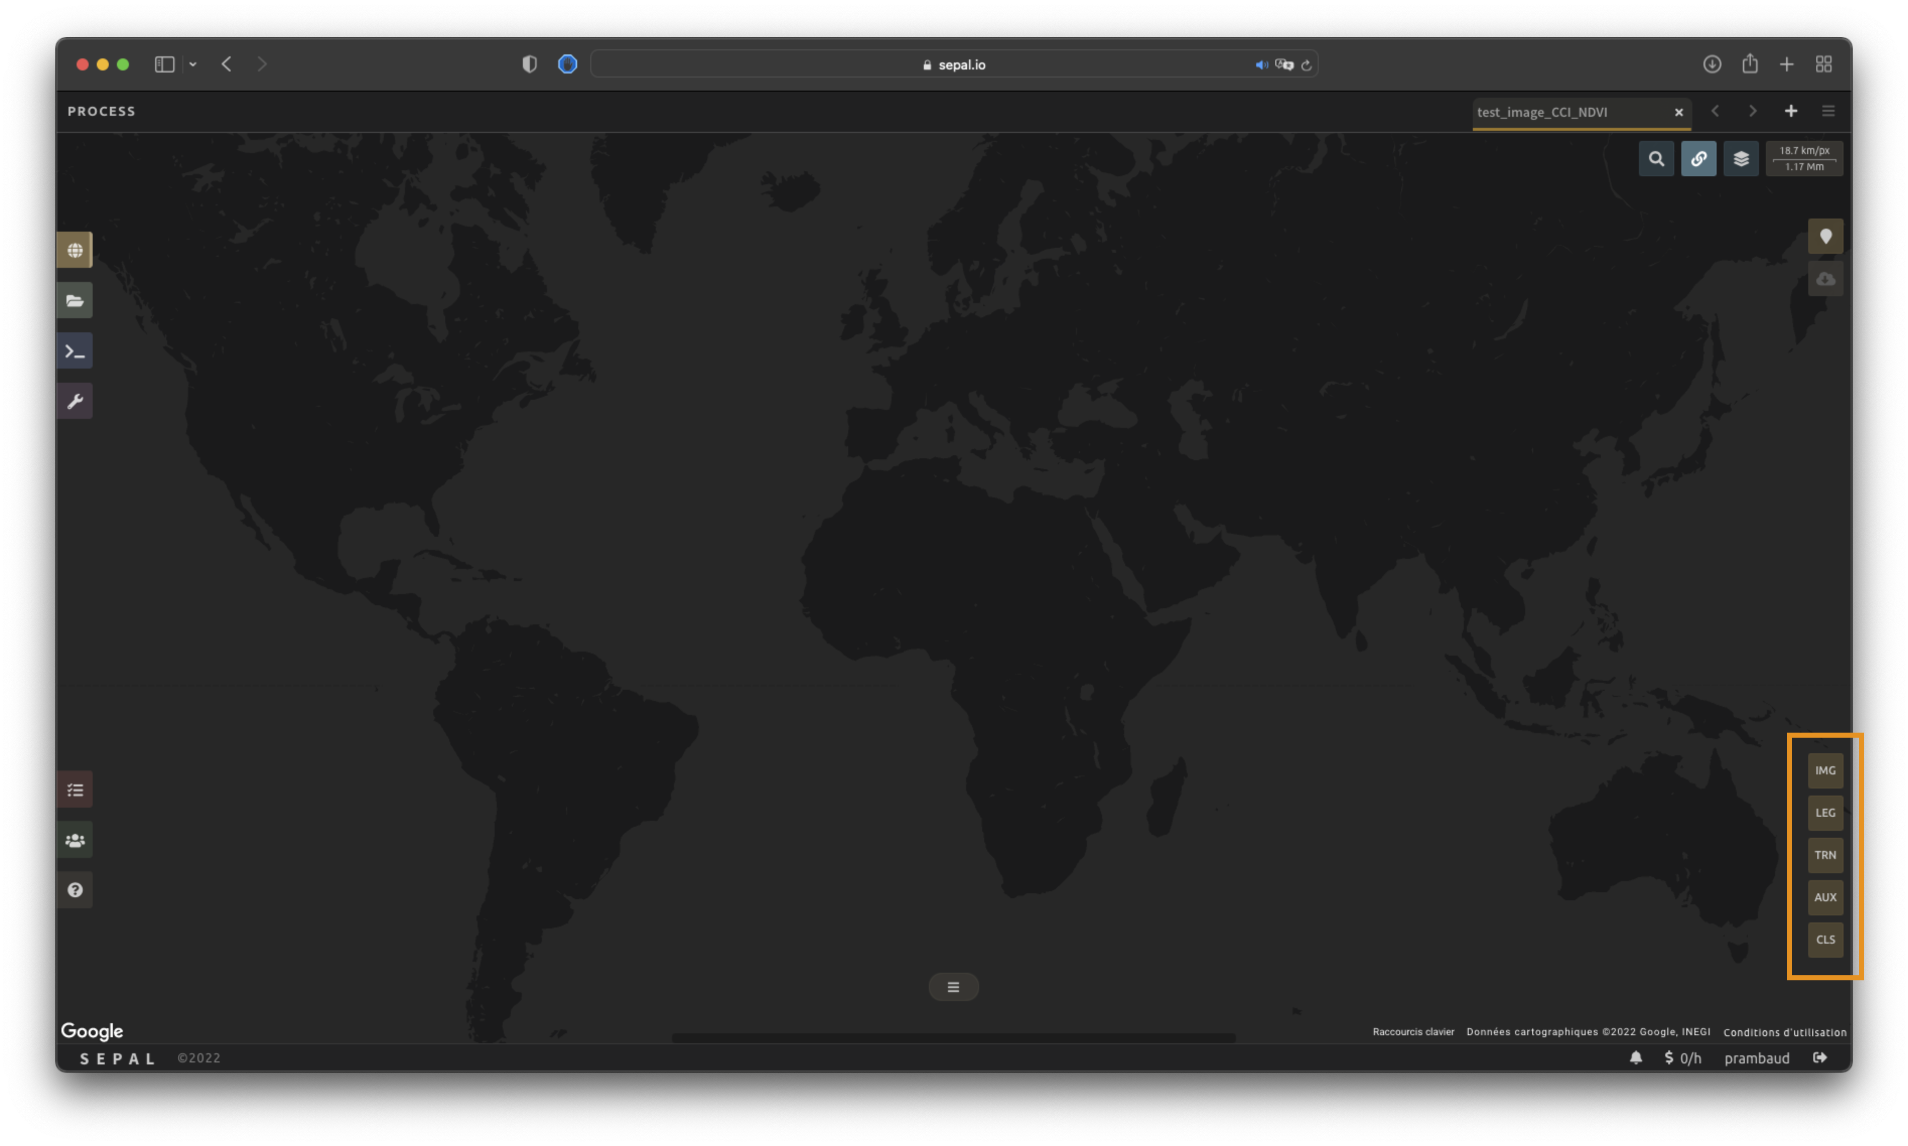Expand the bottom panel handle button
Image resolution: width=1908 pixels, height=1146 pixels.
pyautogui.click(x=953, y=987)
